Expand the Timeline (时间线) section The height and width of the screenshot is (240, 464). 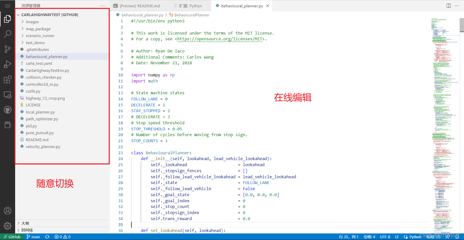point(62,230)
